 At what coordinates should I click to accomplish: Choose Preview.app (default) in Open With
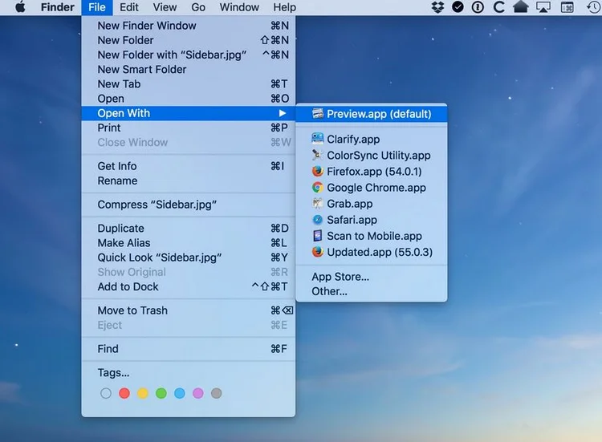click(x=378, y=114)
